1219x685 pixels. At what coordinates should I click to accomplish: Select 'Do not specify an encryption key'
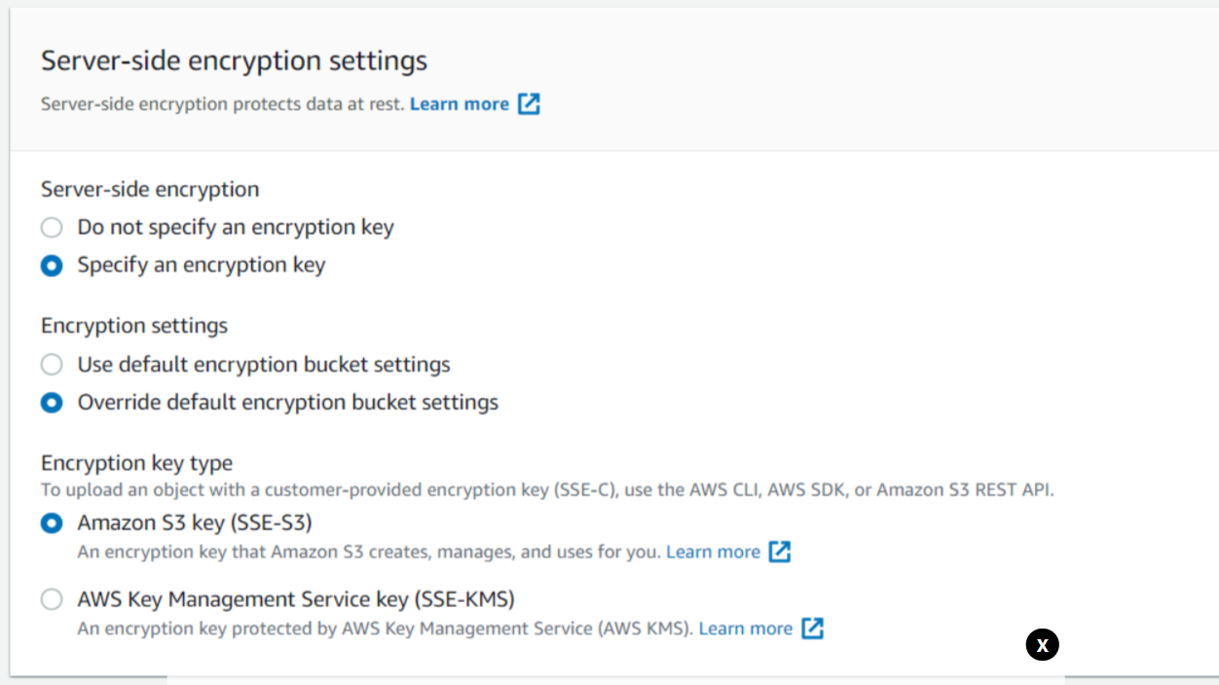pyautogui.click(x=52, y=228)
